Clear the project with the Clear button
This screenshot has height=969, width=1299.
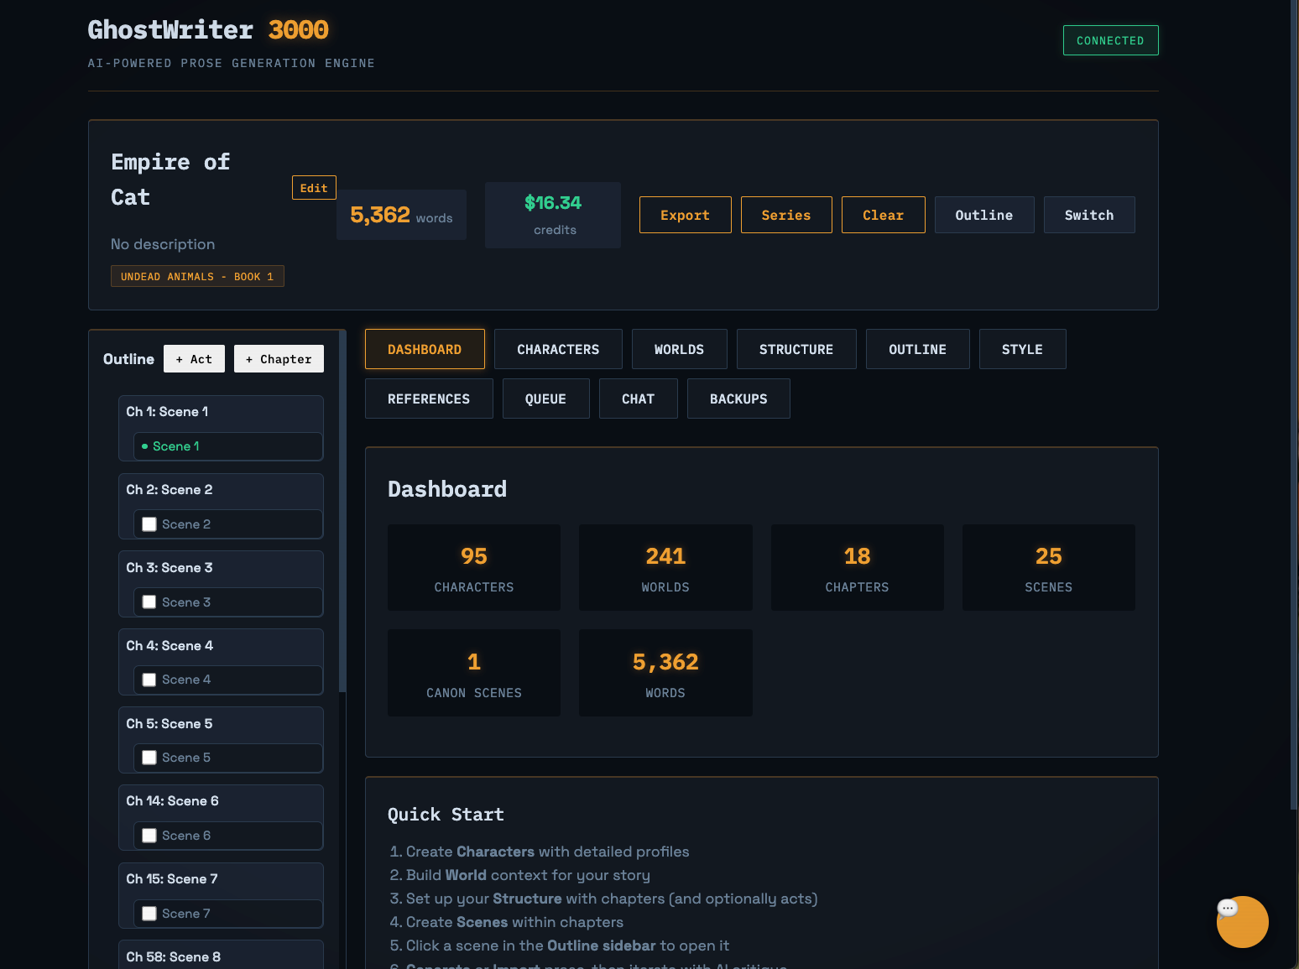coord(883,215)
